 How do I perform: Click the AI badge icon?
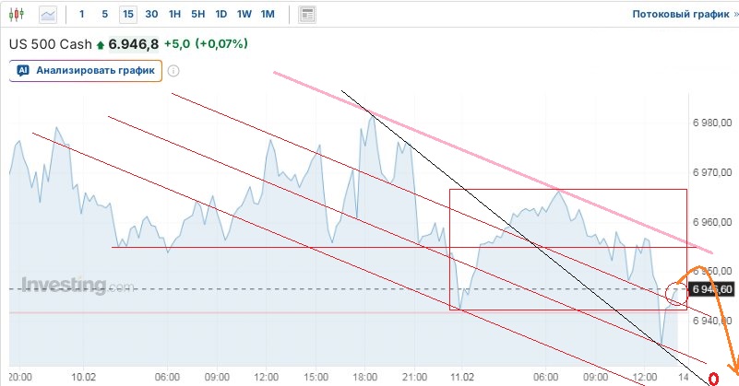coord(24,71)
